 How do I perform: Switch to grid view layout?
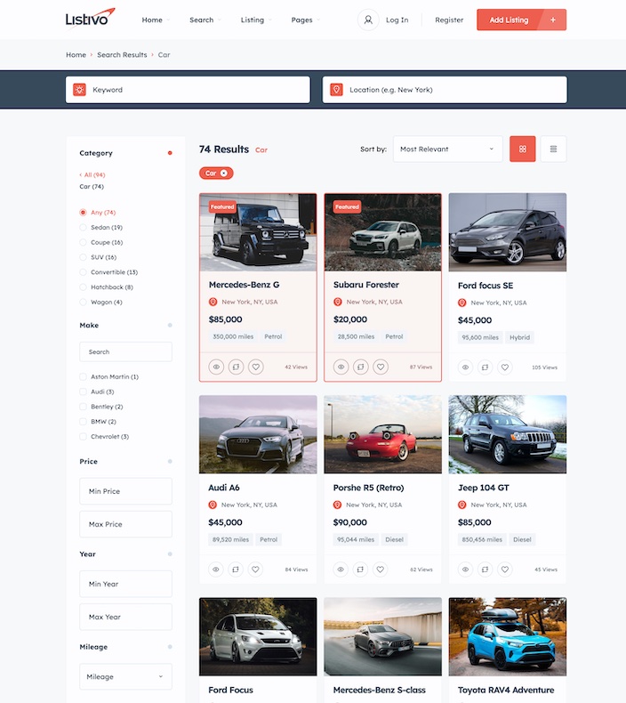[x=522, y=149]
